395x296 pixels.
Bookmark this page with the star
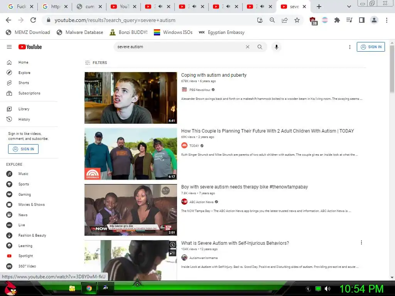[x=297, y=20]
